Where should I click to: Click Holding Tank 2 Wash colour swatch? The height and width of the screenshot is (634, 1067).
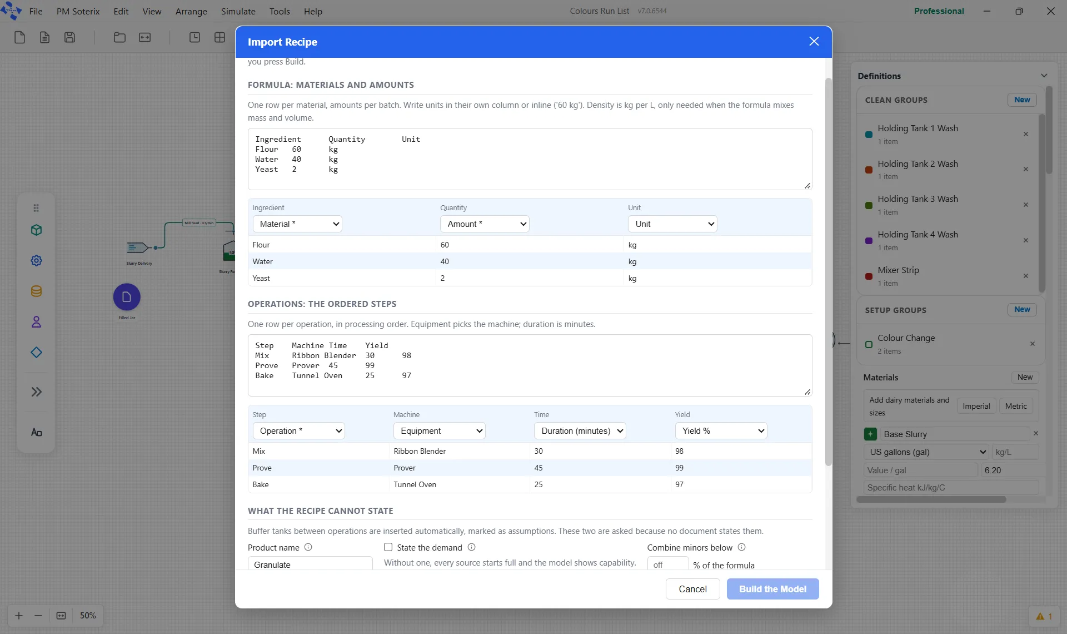click(x=869, y=170)
